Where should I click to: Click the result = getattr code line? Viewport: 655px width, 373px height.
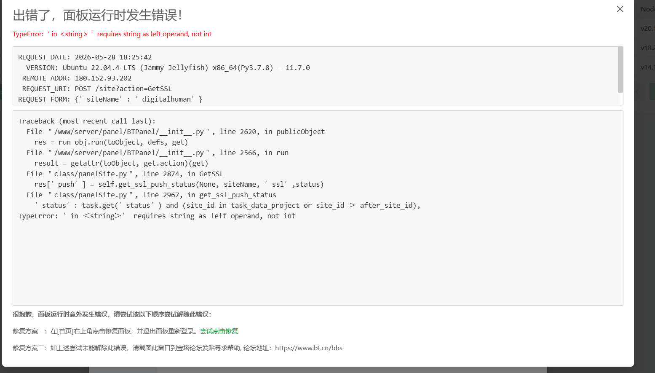coord(121,164)
